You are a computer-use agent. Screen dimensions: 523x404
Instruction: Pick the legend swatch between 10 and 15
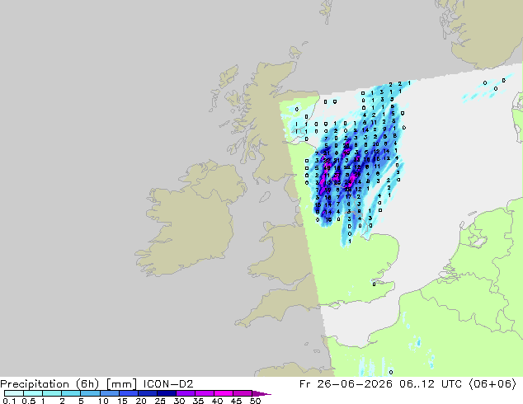click(x=110, y=393)
